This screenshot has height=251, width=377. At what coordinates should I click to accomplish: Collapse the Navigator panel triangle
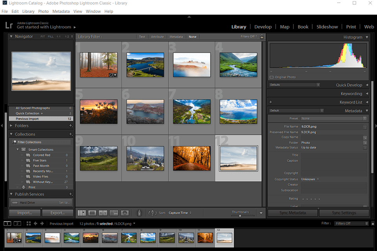pos(11,36)
